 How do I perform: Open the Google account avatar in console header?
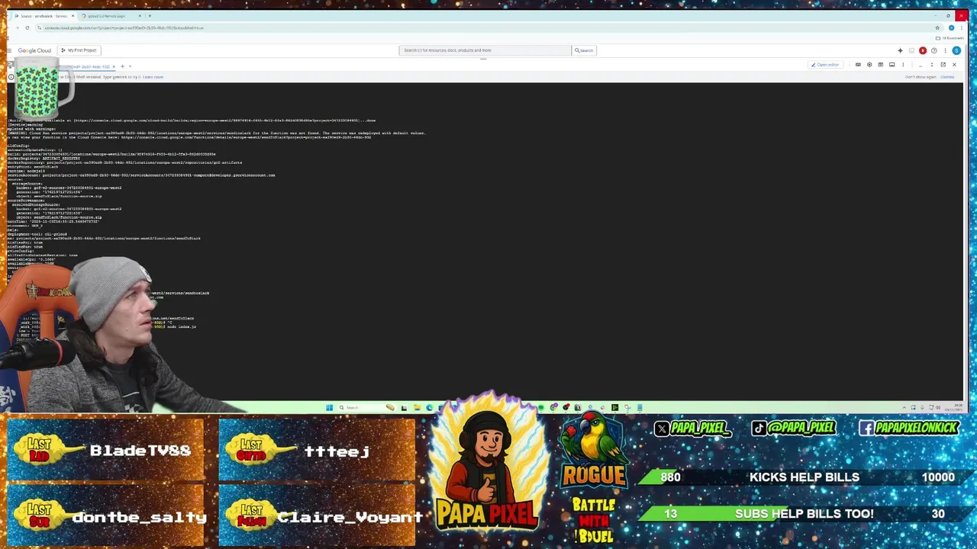[x=956, y=51]
